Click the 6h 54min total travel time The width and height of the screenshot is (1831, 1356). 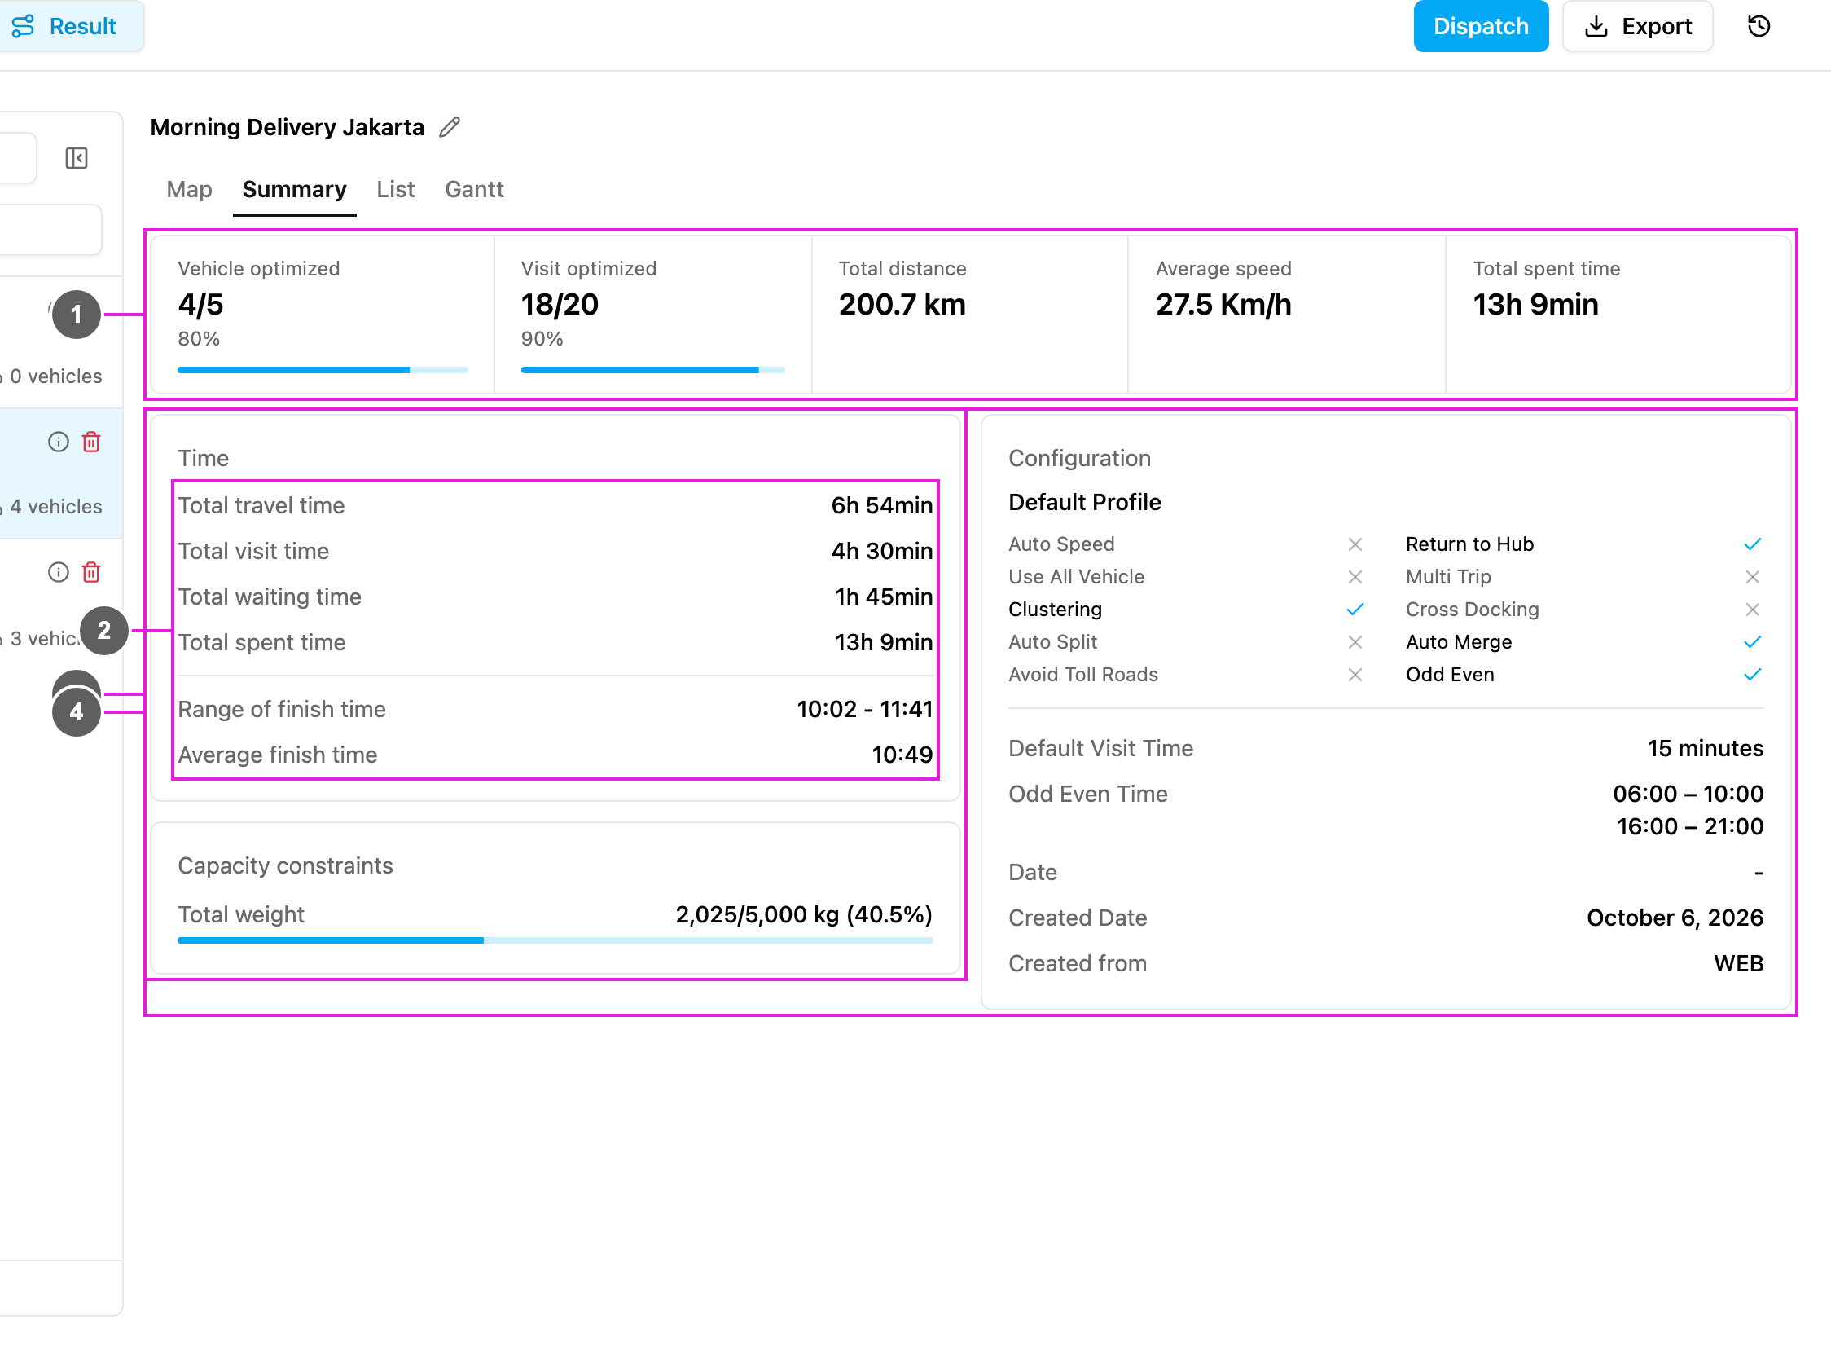point(882,505)
